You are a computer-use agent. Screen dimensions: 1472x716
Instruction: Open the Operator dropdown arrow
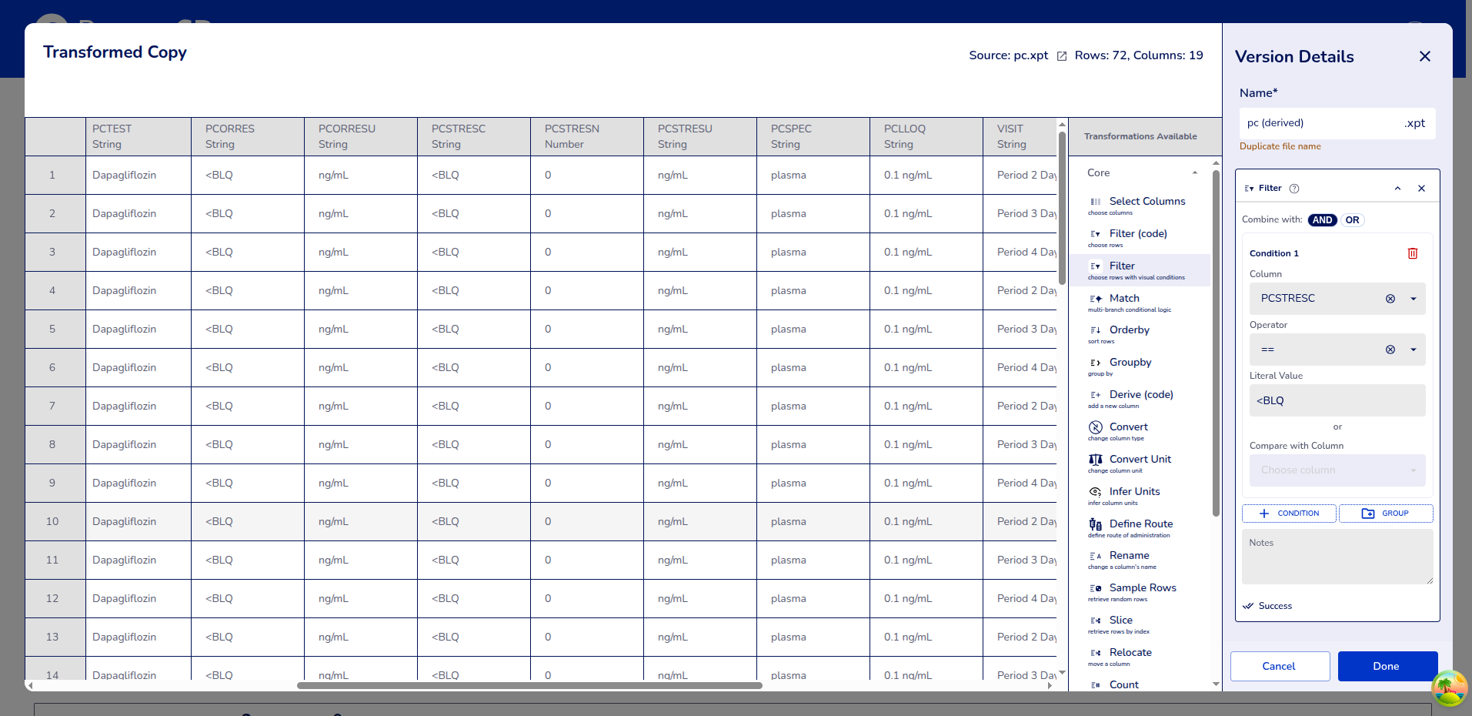click(x=1413, y=350)
